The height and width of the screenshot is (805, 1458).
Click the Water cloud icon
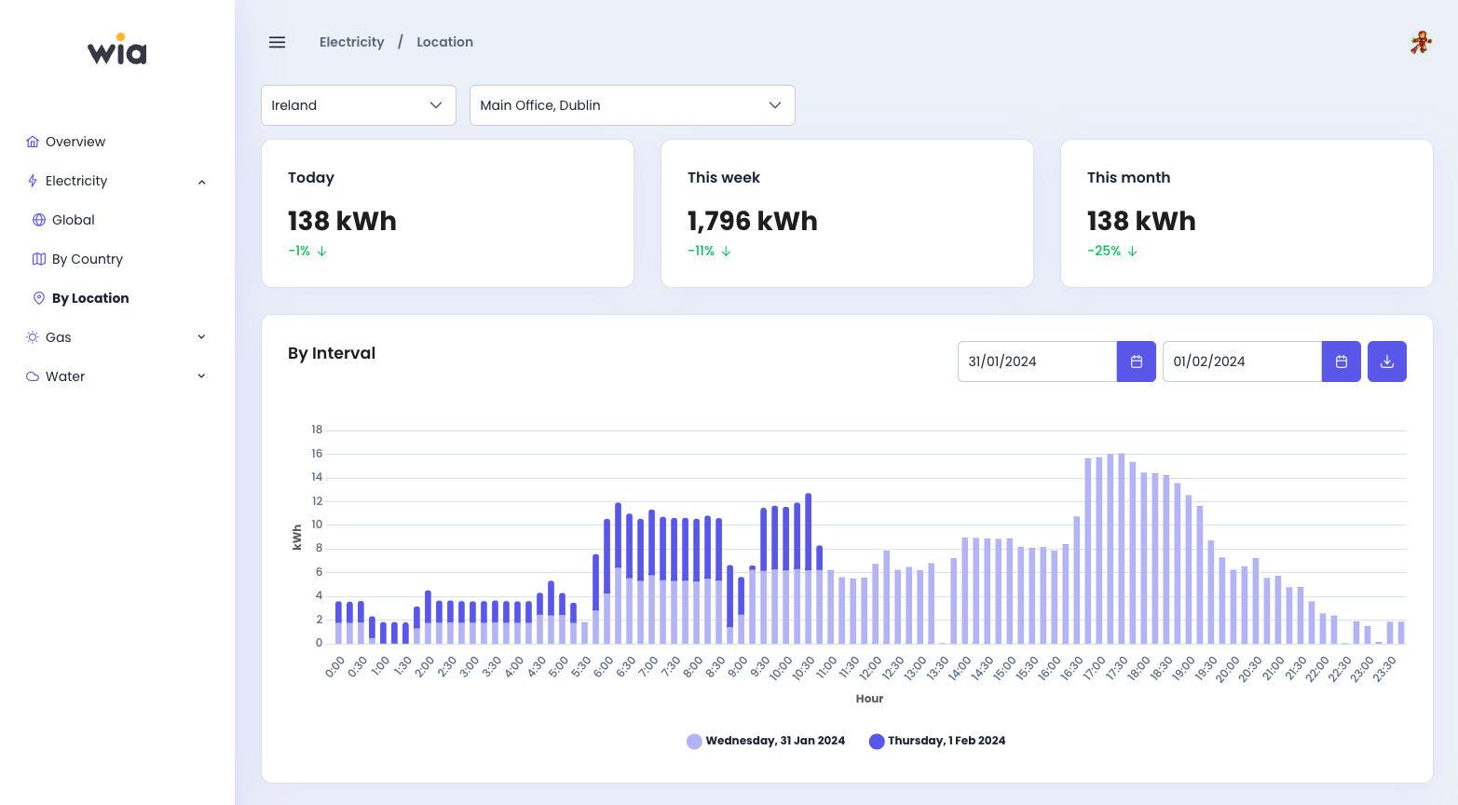pyautogui.click(x=33, y=376)
